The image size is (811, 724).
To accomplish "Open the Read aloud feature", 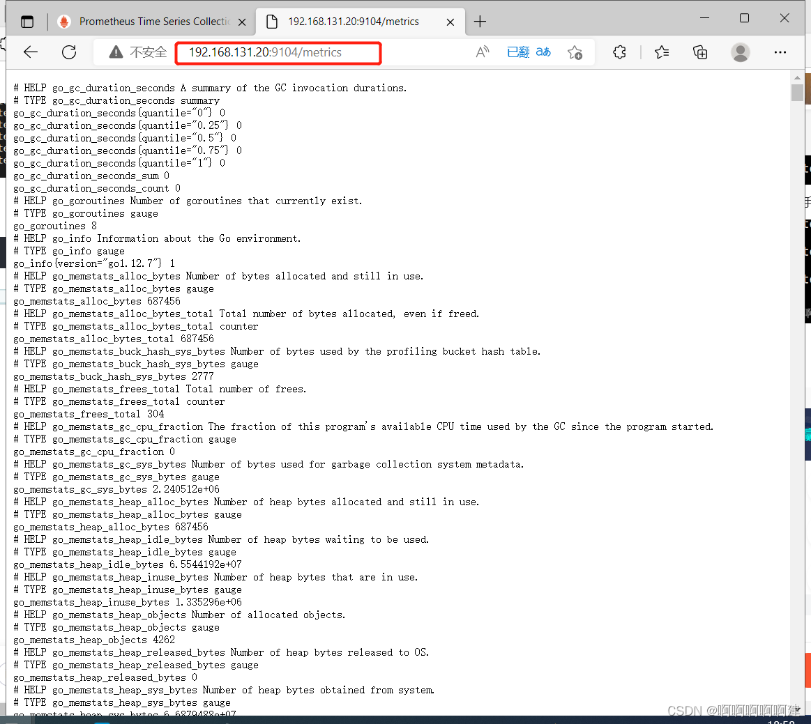I will (x=482, y=52).
